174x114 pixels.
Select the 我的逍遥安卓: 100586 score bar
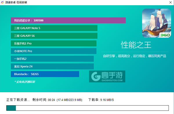pos(68,20)
